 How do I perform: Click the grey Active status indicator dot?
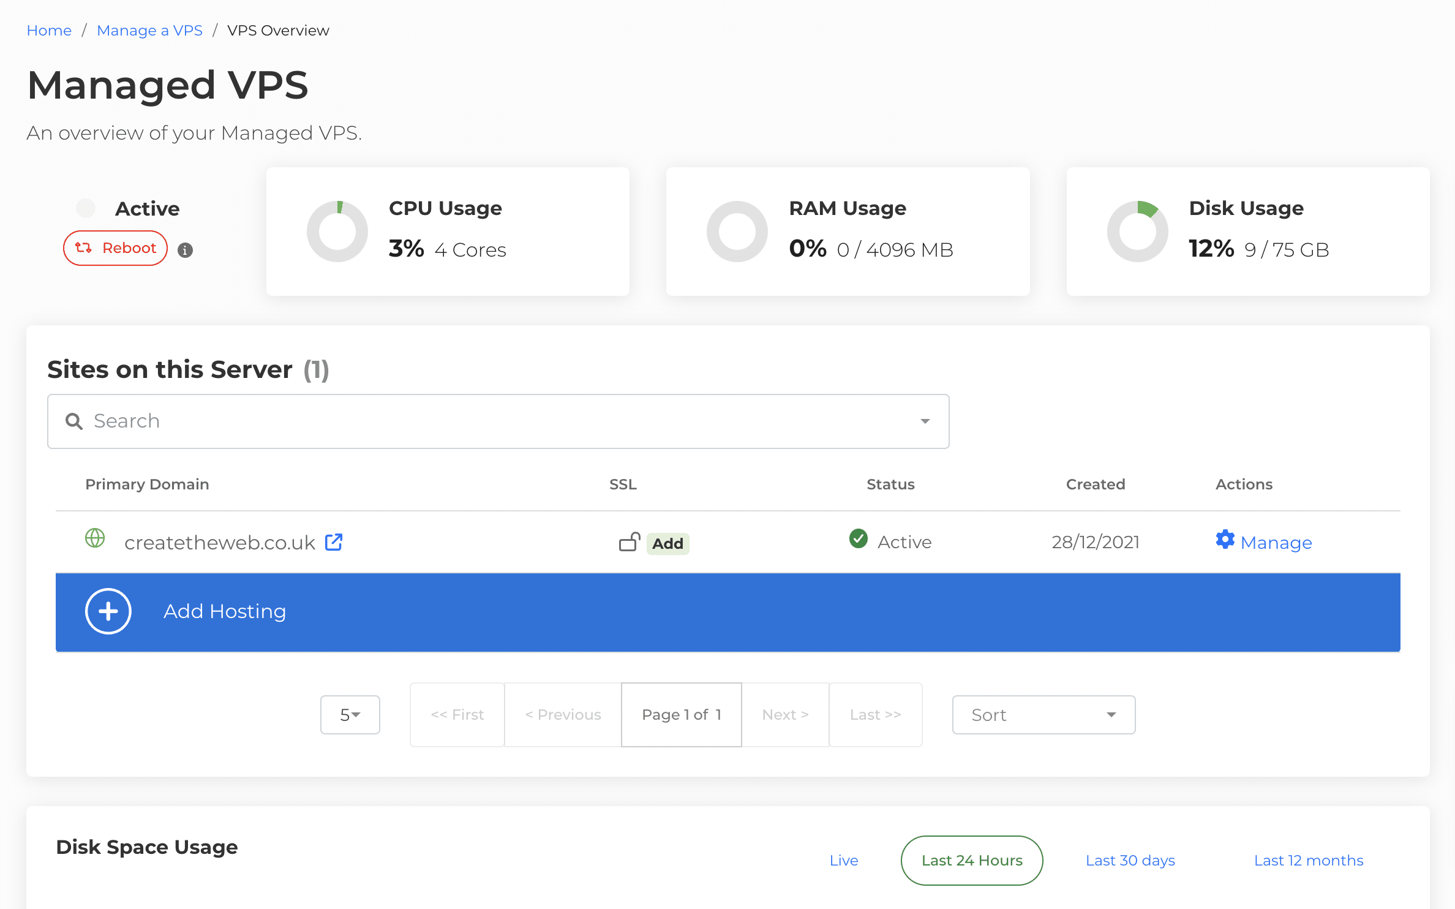pos(86,208)
